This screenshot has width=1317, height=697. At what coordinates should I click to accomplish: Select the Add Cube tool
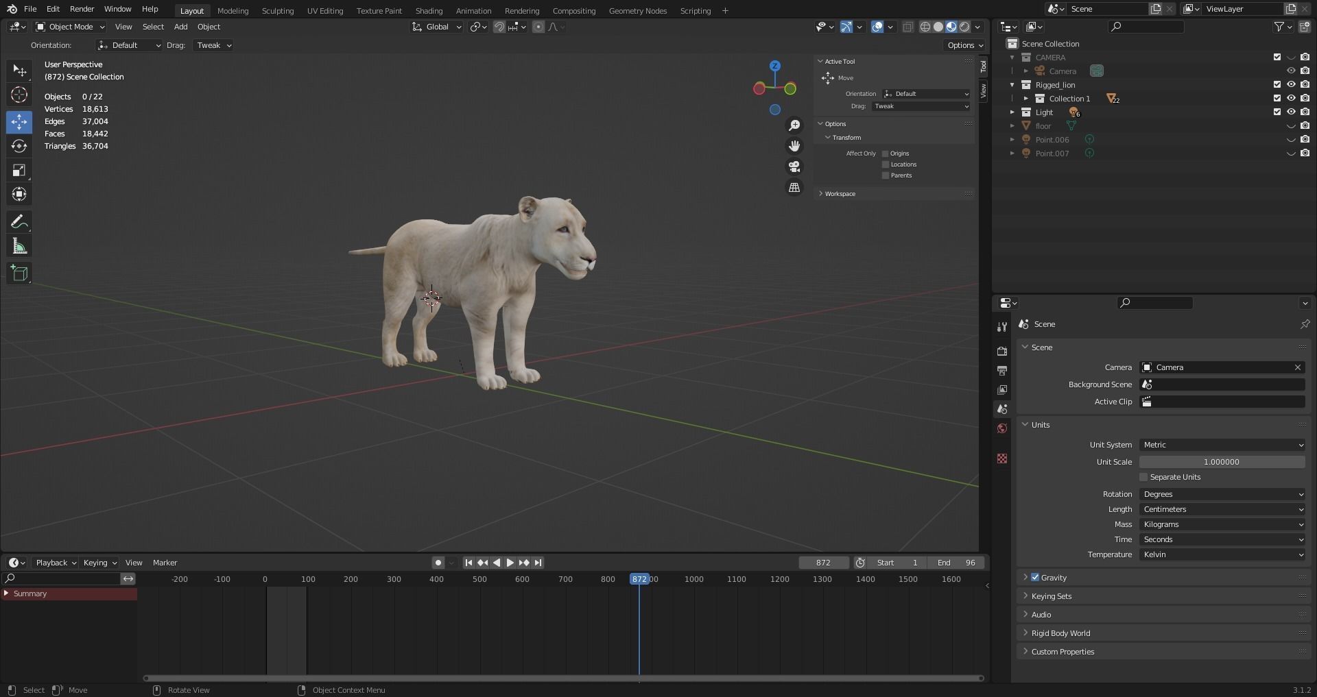point(19,273)
